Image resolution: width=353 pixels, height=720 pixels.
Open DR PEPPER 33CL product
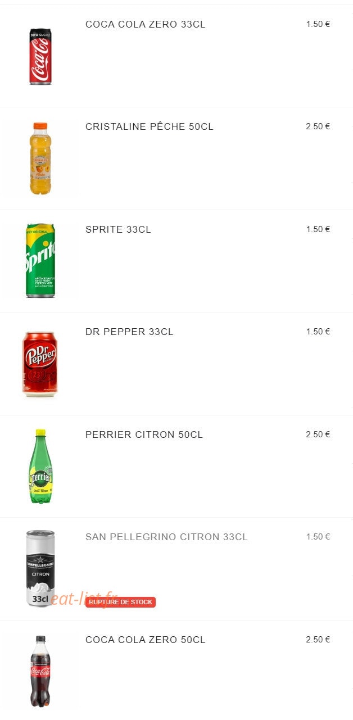[x=129, y=332]
